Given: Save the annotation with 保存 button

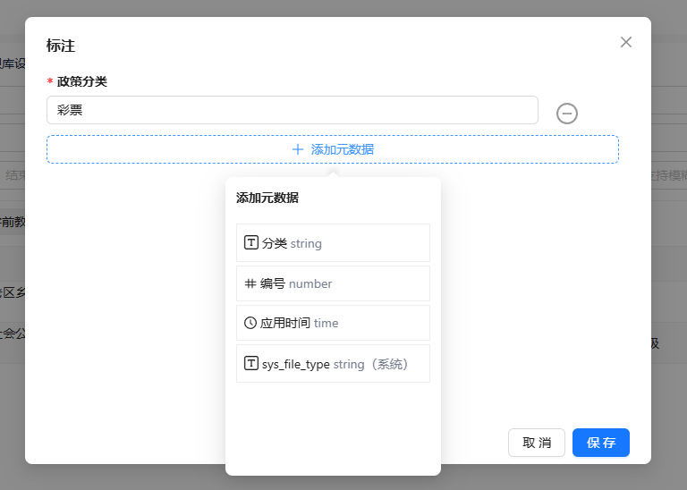Looking at the screenshot, I should click(600, 443).
